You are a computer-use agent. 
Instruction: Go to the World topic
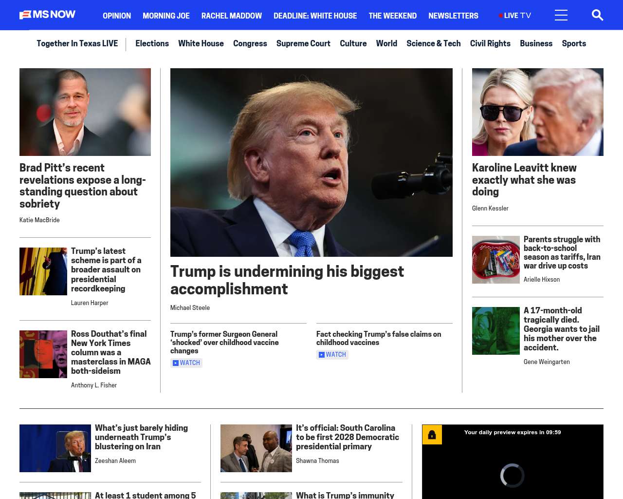click(386, 43)
